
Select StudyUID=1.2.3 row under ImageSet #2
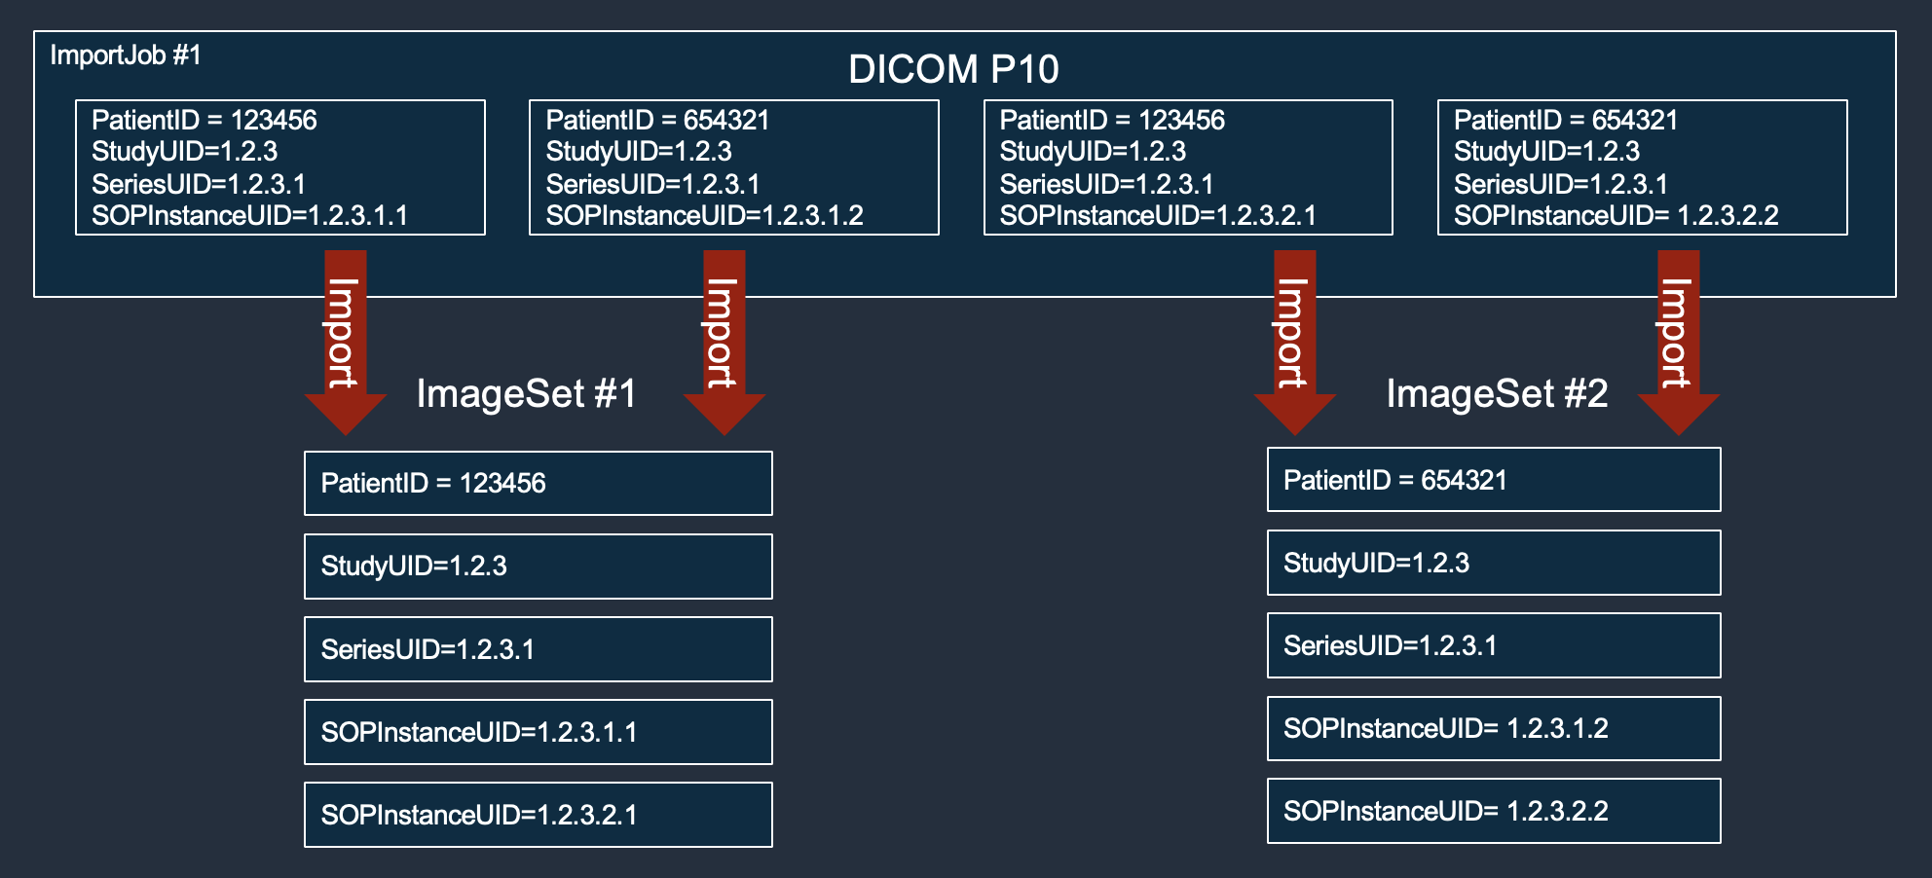click(x=1493, y=563)
